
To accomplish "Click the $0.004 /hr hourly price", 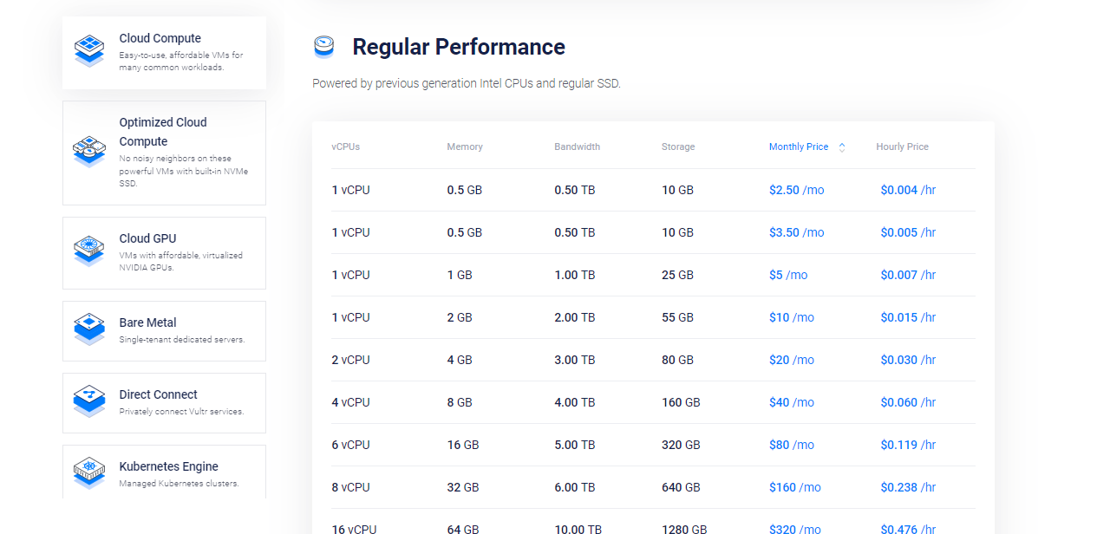I will point(908,190).
